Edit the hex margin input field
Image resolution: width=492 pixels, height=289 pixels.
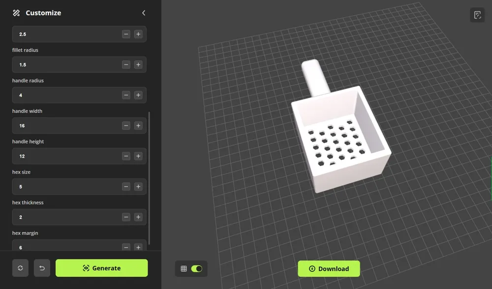[79, 245]
